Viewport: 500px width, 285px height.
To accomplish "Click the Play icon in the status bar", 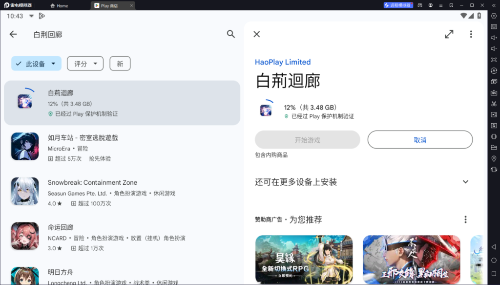I will (x=42, y=16).
